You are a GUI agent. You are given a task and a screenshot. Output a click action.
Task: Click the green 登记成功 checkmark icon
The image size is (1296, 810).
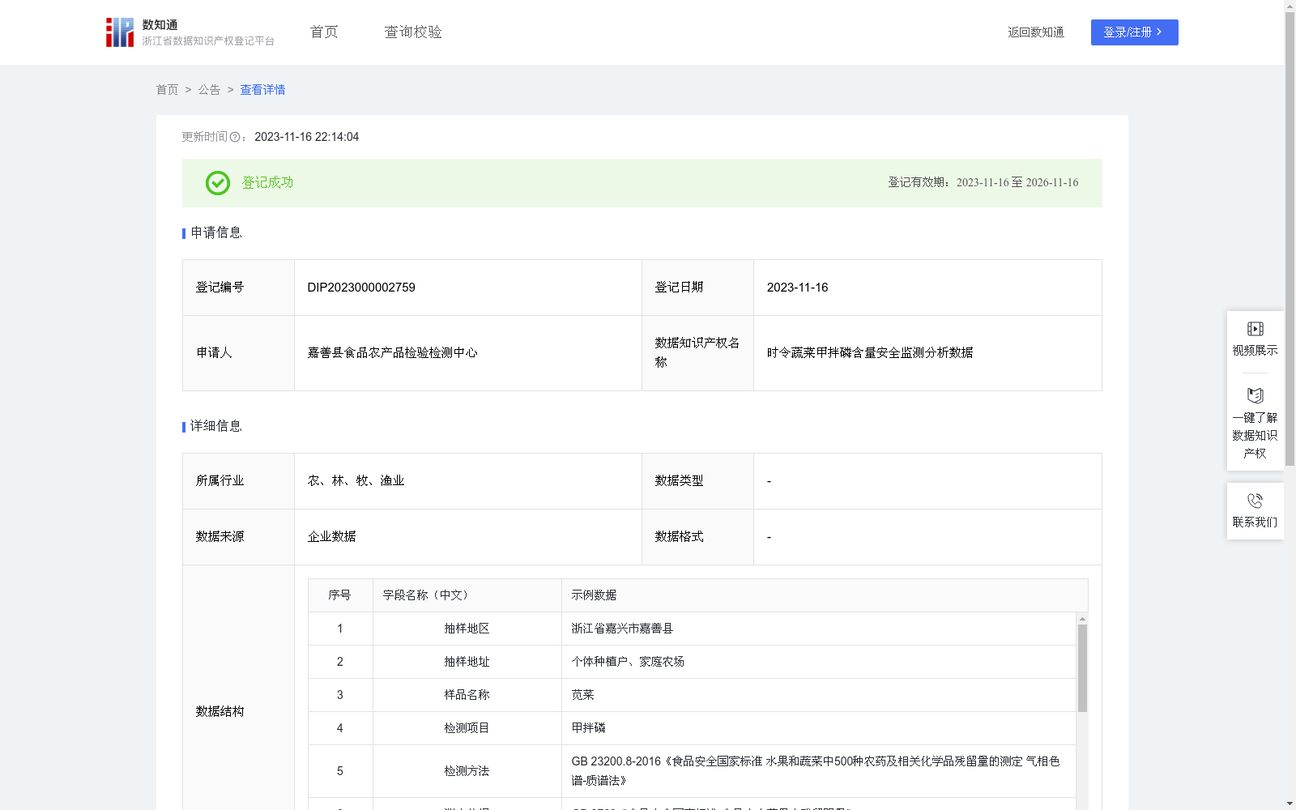coord(217,183)
